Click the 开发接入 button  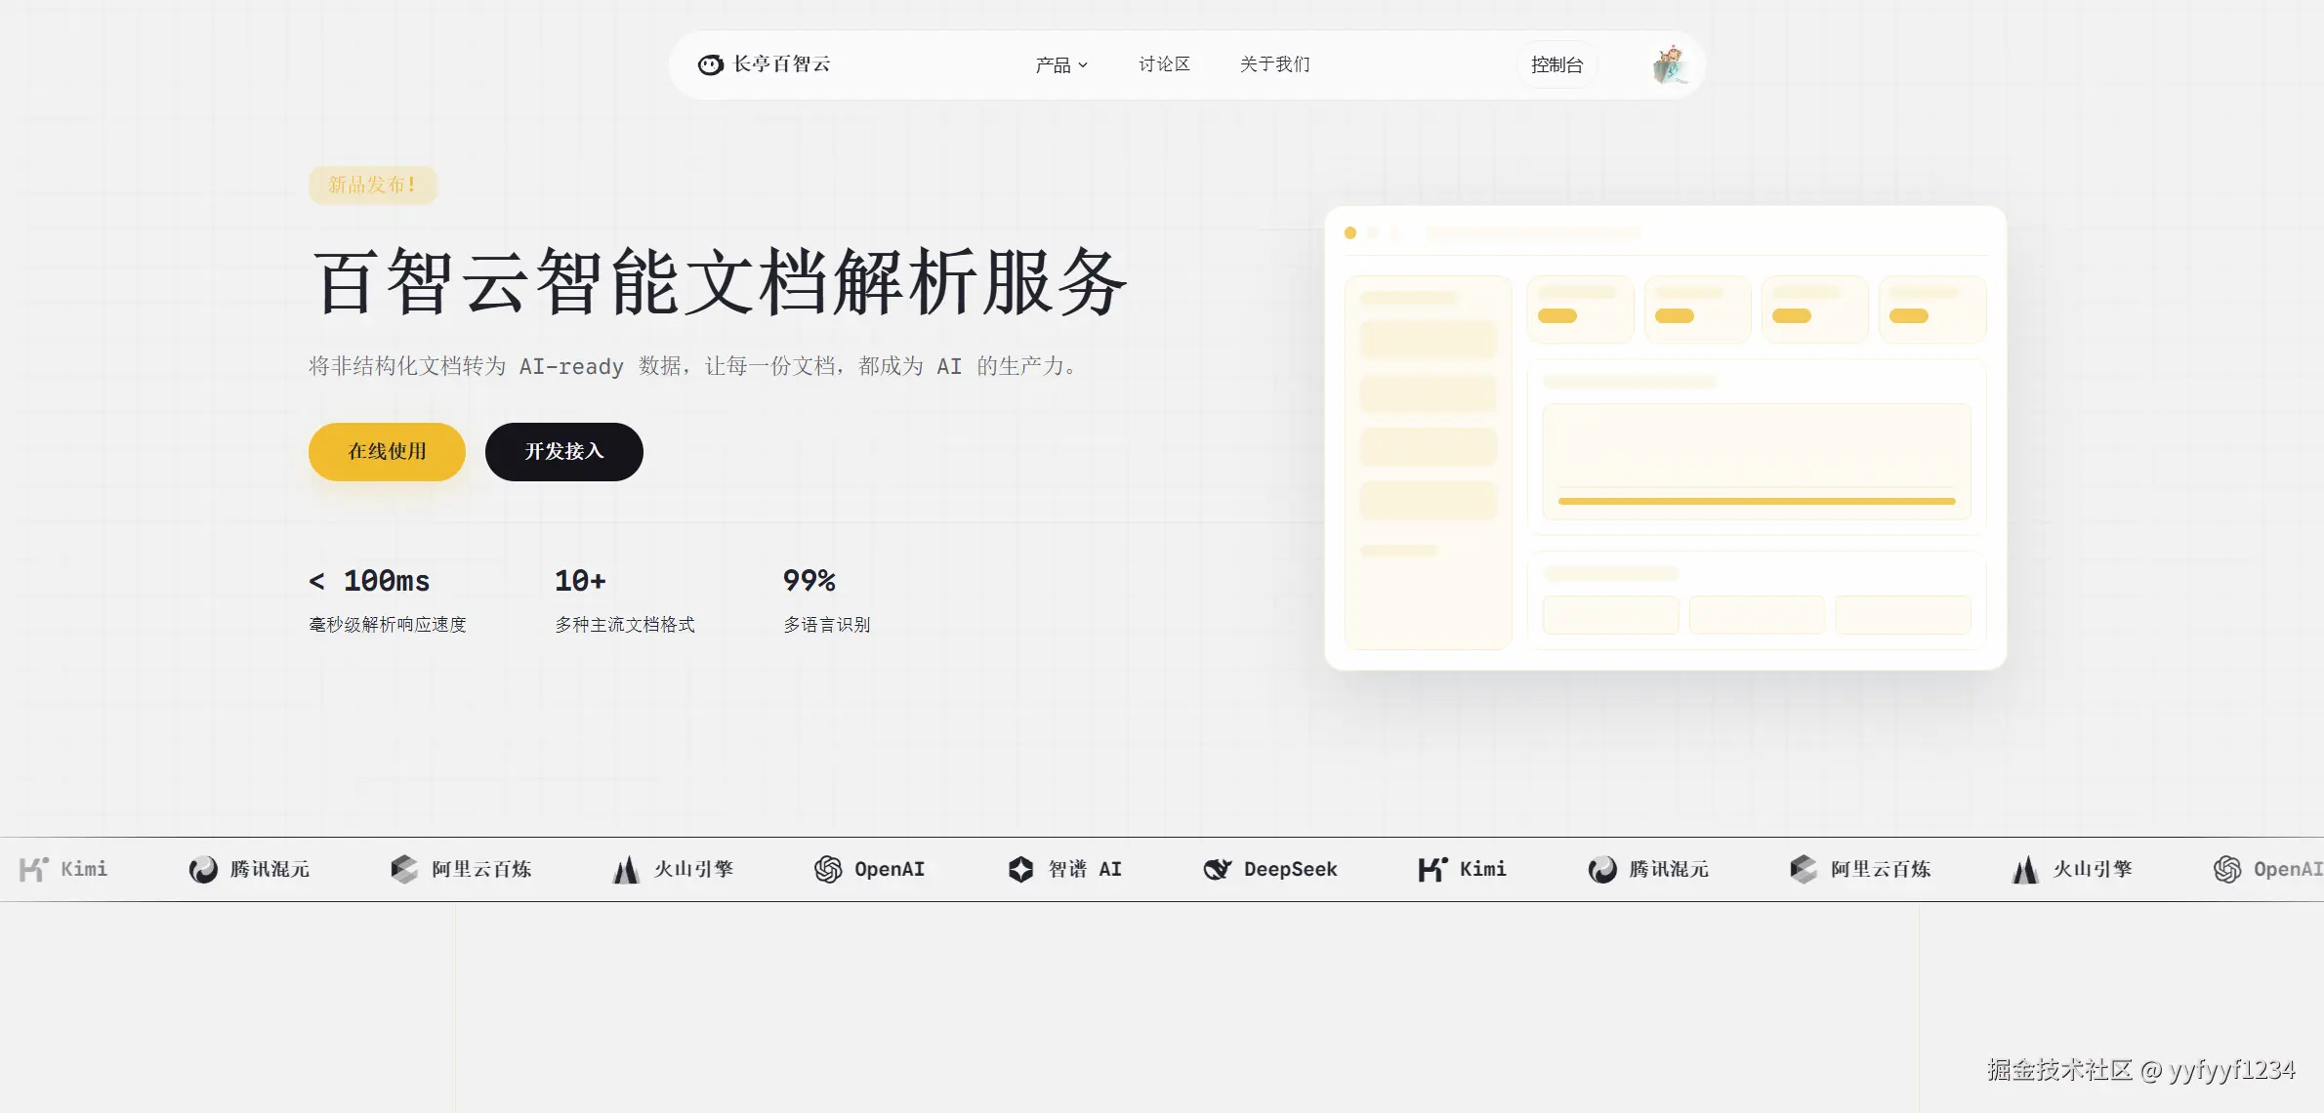[563, 451]
